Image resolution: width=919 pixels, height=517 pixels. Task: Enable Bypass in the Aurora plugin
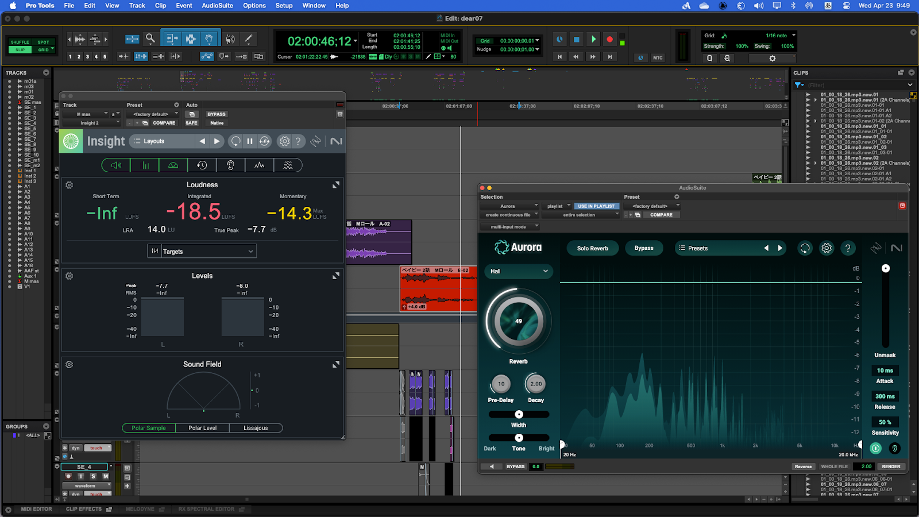click(x=643, y=248)
